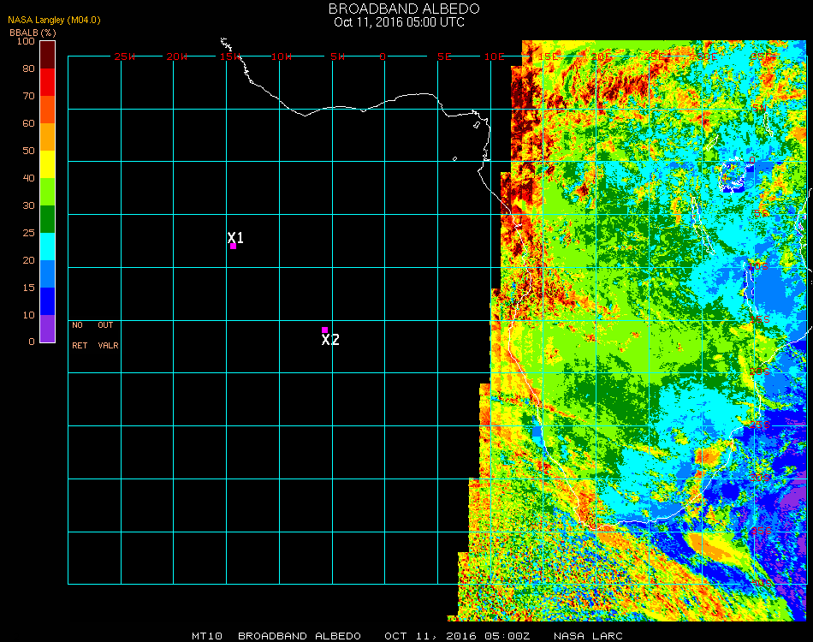
Task: Click the legend value 100
Action: tap(26, 41)
